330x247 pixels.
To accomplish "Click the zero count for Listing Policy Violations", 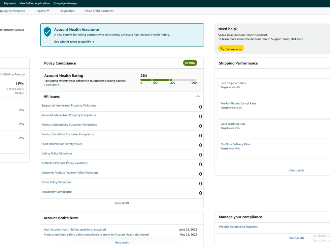I will click(x=200, y=155).
